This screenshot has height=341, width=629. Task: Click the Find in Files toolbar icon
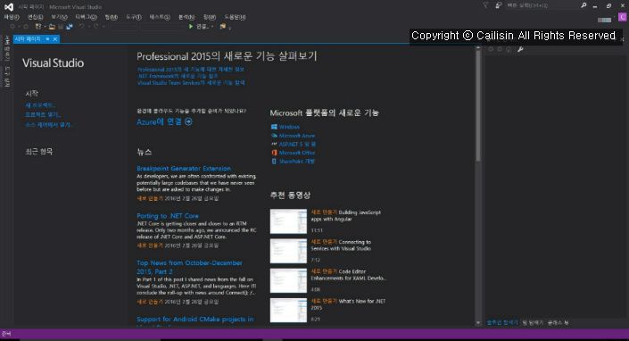(x=223, y=27)
